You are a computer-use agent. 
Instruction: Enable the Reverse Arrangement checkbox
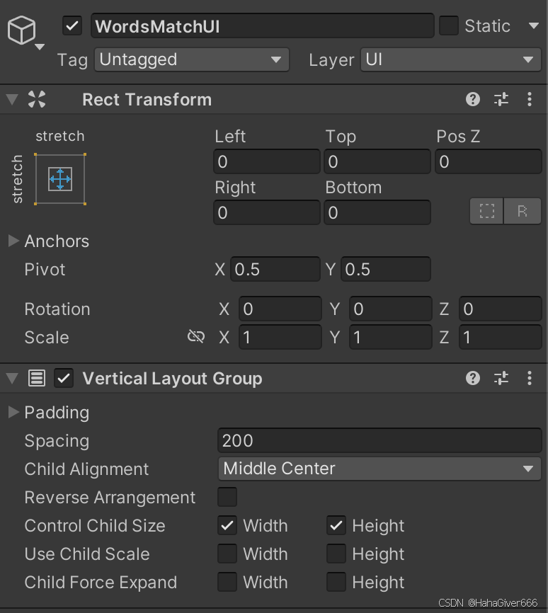click(227, 497)
